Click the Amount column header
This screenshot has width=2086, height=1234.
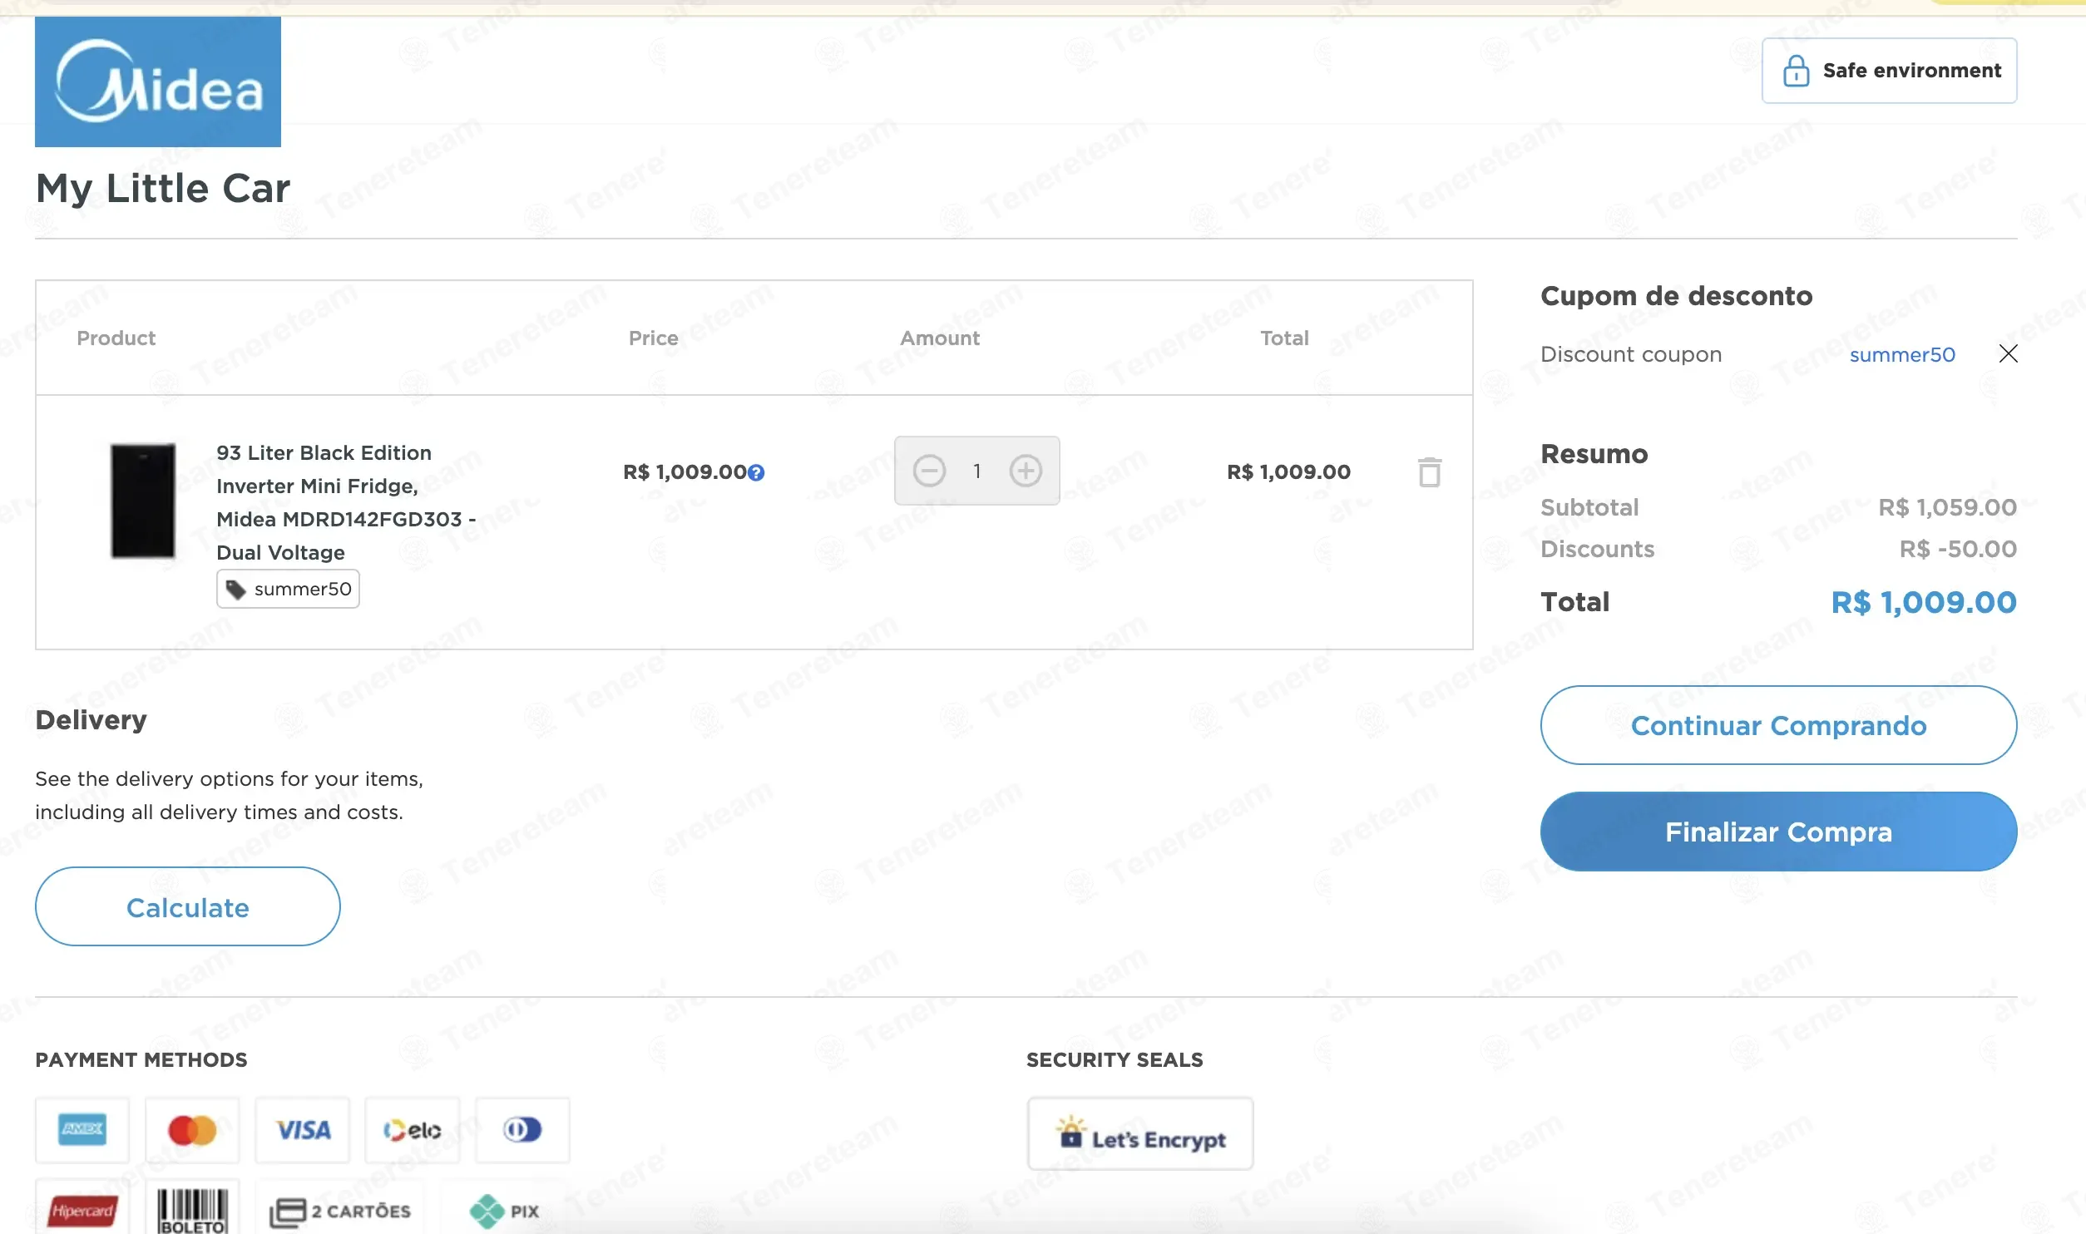pyautogui.click(x=940, y=338)
